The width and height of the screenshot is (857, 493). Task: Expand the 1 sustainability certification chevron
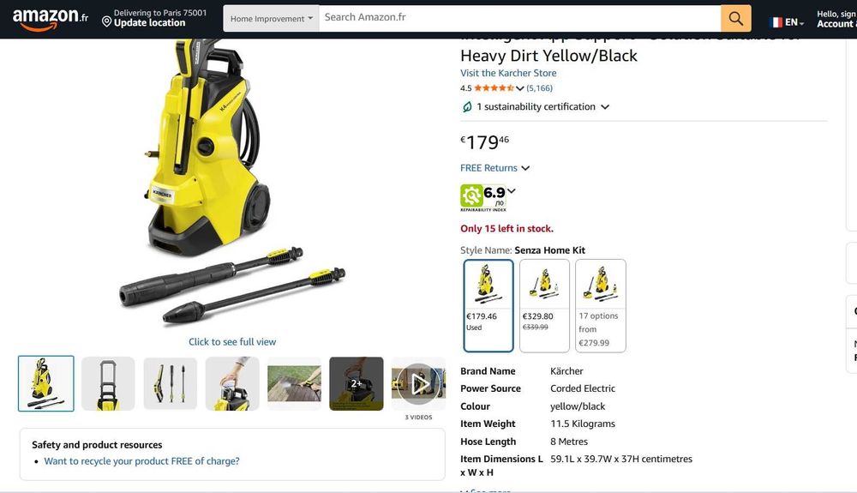pos(605,107)
